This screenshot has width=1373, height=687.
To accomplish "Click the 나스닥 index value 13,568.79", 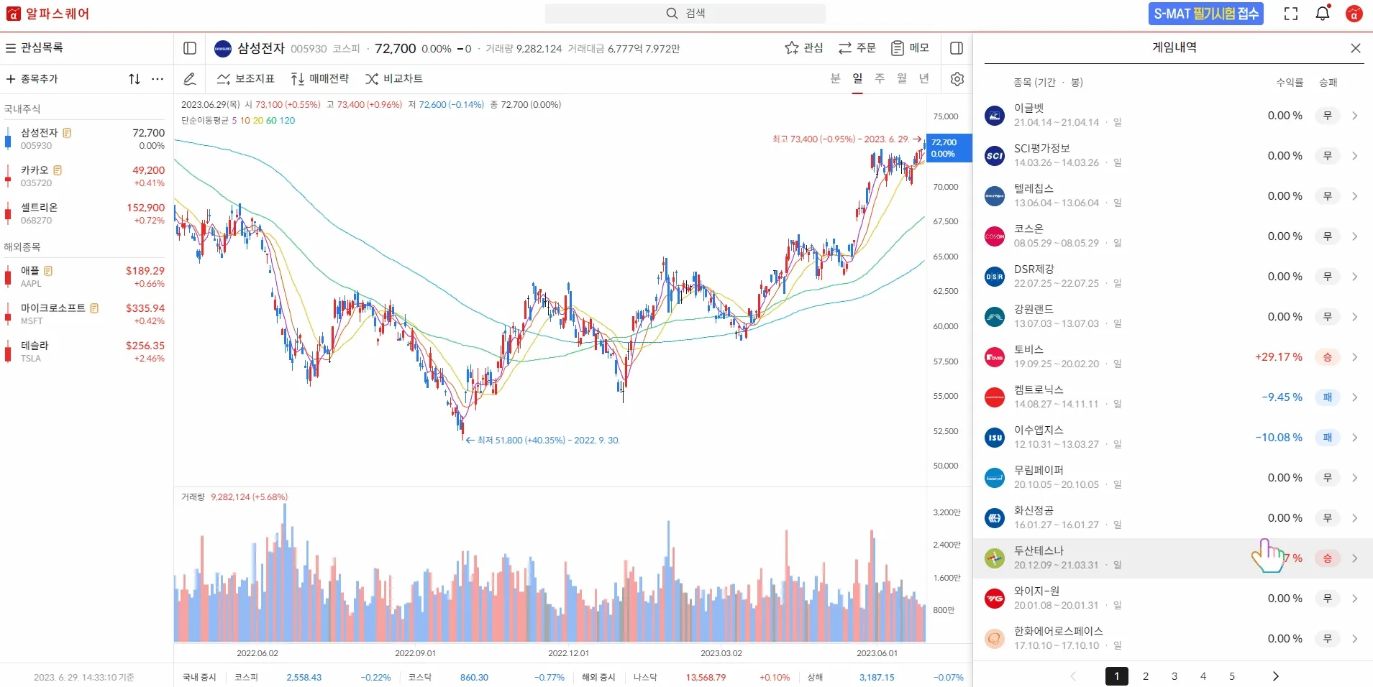I will [x=706, y=677].
